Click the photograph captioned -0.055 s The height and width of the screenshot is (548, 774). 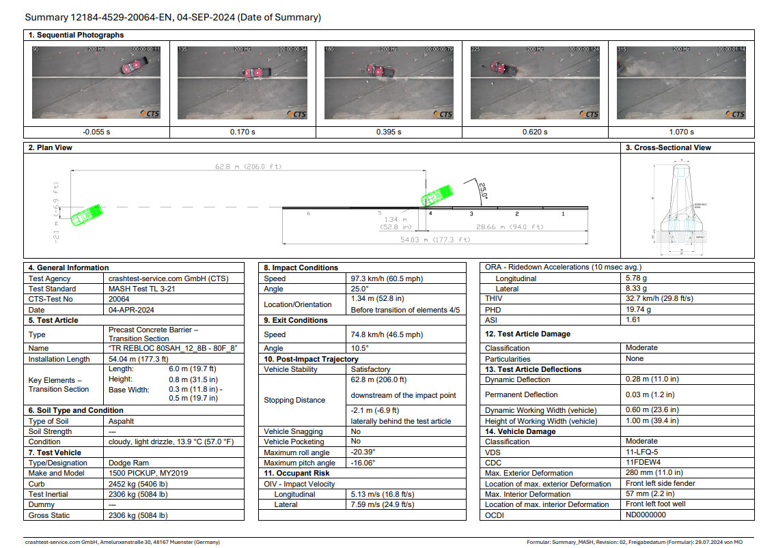point(96,83)
